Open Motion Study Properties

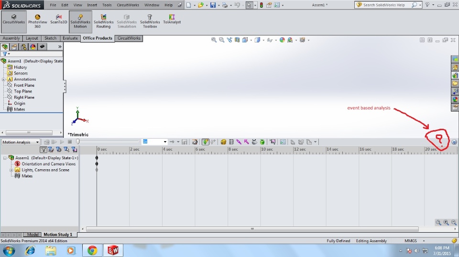(283, 142)
